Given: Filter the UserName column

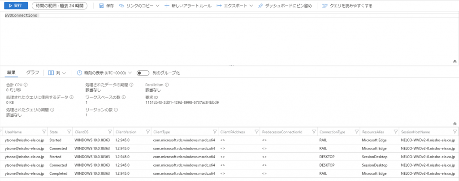Looking at the screenshot, I should (x=44, y=132).
